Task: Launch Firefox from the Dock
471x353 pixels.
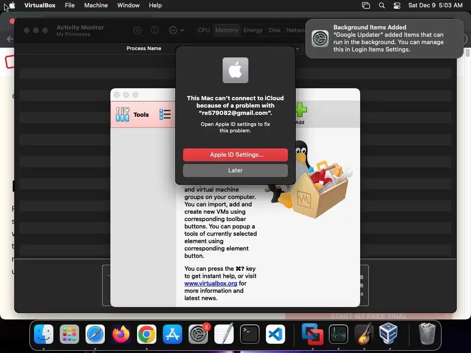Action: tap(121, 334)
